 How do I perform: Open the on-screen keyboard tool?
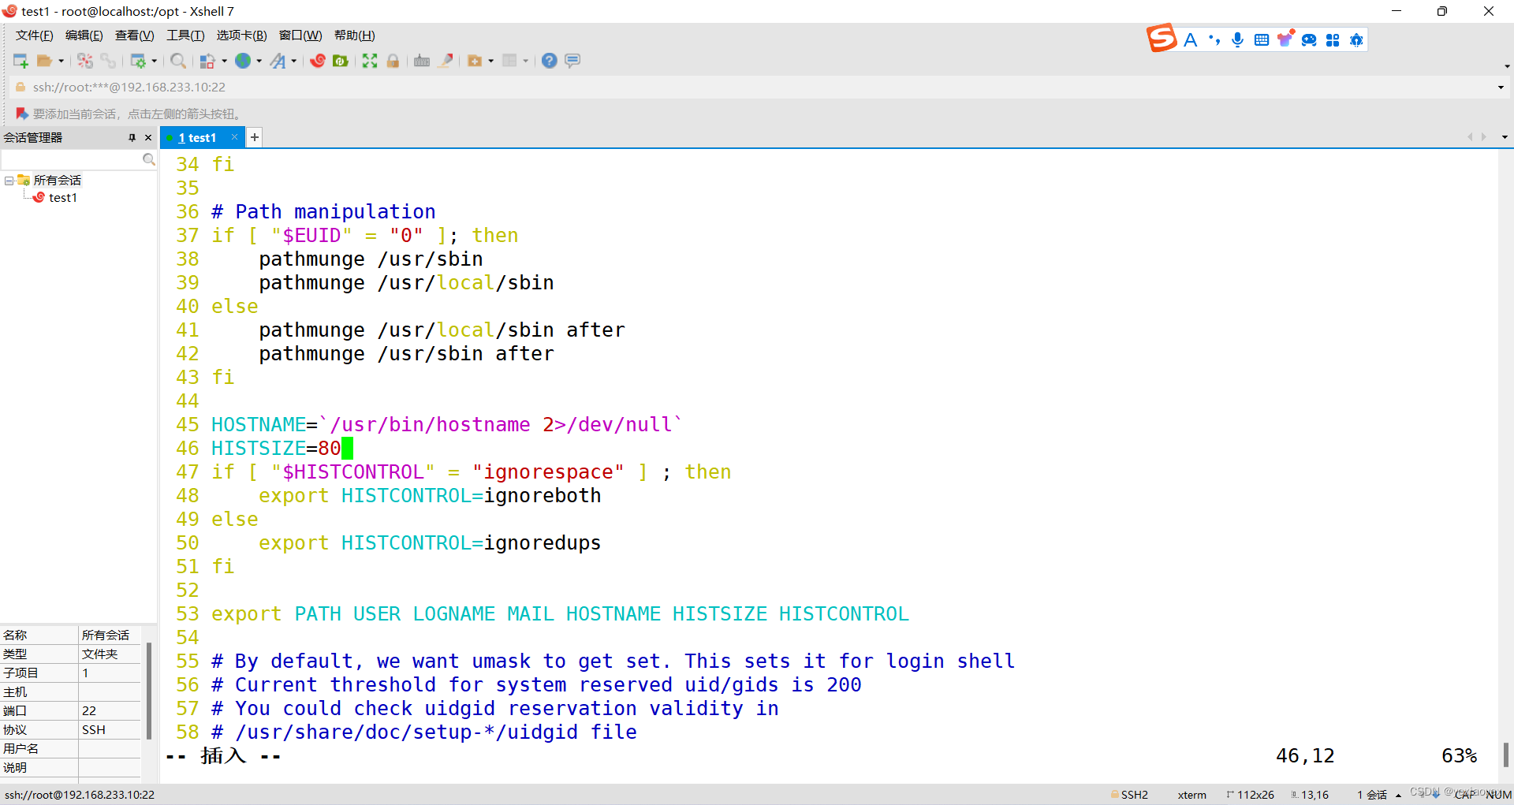point(422,61)
